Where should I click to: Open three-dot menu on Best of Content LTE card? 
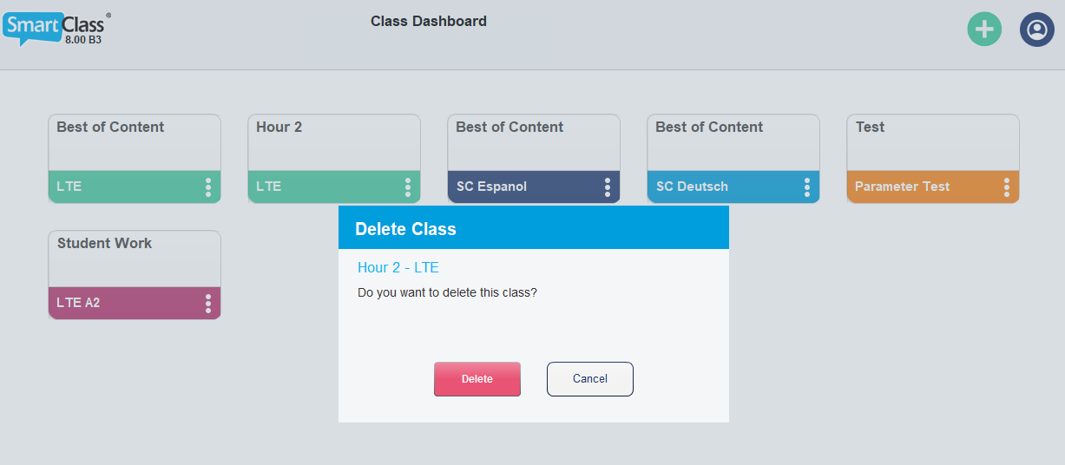pos(208,187)
